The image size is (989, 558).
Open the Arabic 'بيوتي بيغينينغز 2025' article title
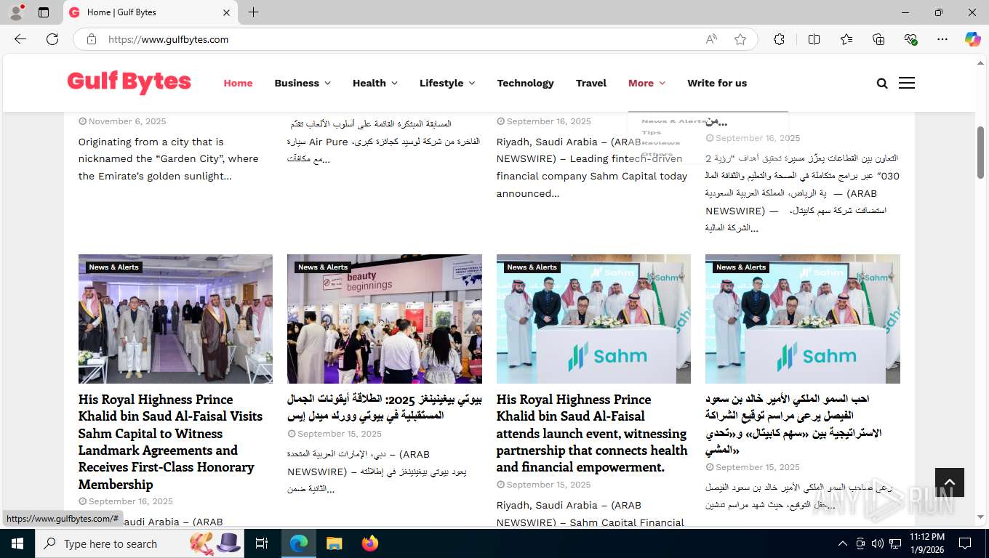click(384, 408)
